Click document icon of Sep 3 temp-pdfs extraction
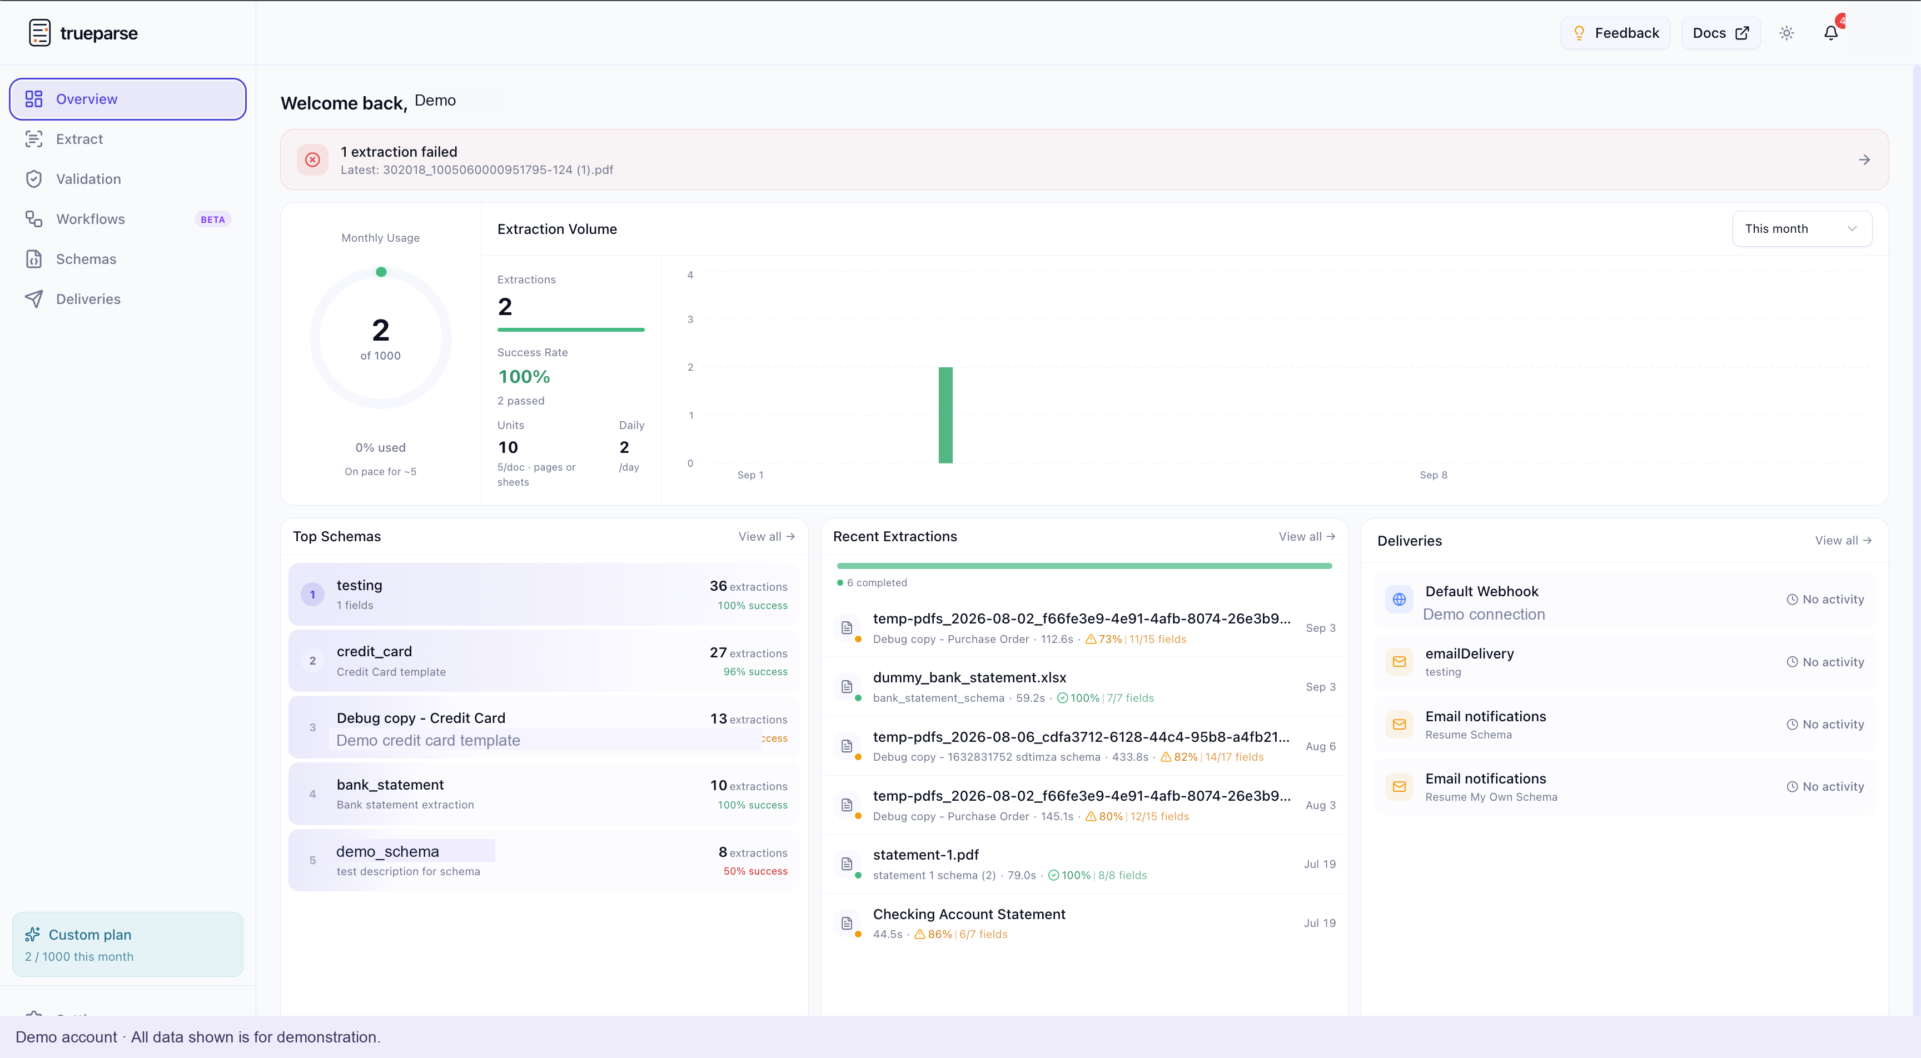Viewport: 1921px width, 1058px height. 847,628
